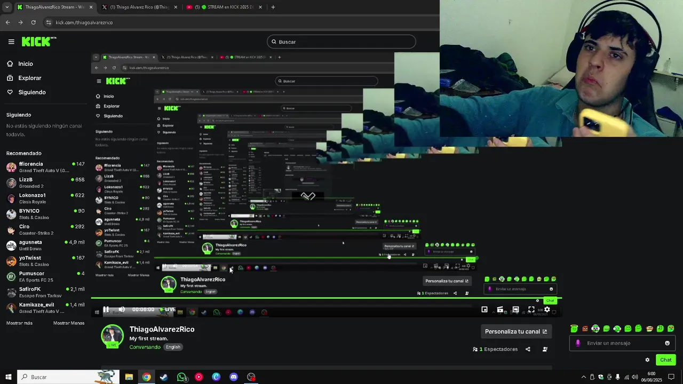683x384 pixels.
Task: Click the leftmost quick emote above chat
Action: point(574,329)
